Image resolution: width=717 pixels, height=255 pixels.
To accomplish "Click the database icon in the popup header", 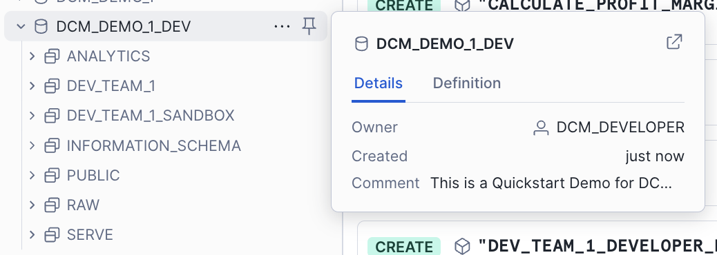I will coord(361,44).
